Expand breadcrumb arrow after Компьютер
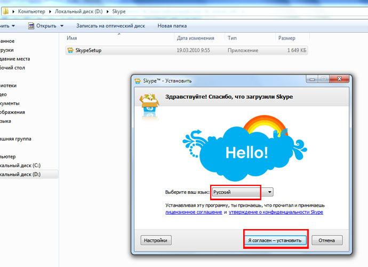368x267 pixels. [x=50, y=12]
